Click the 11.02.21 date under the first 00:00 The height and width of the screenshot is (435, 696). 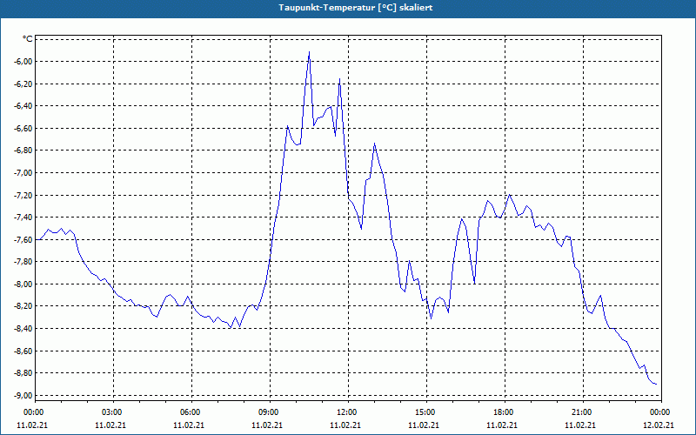point(32,425)
